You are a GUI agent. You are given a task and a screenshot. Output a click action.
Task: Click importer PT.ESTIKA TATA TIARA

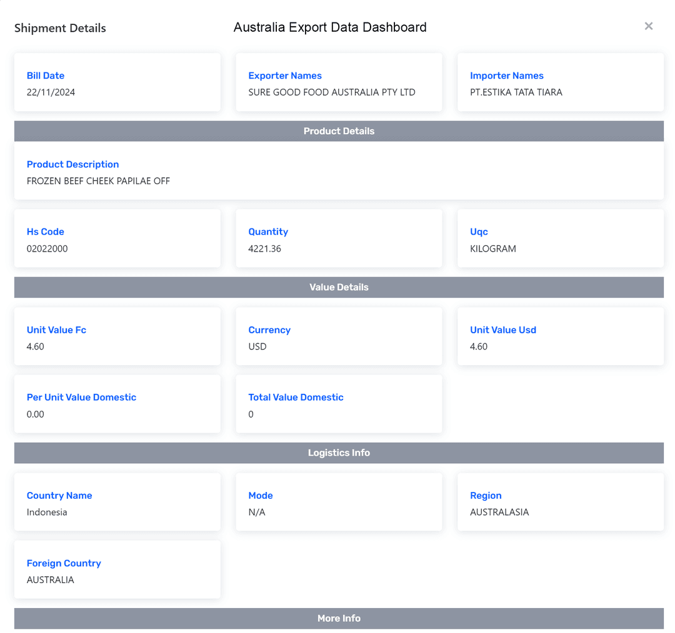click(516, 92)
